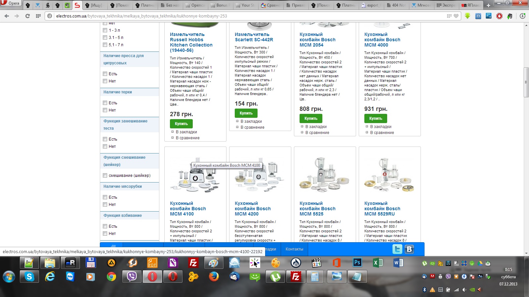Go forward in browser history
This screenshot has height=297, width=529.
(x=17, y=16)
